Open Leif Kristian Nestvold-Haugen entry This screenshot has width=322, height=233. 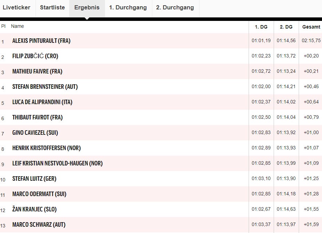tap(57, 163)
